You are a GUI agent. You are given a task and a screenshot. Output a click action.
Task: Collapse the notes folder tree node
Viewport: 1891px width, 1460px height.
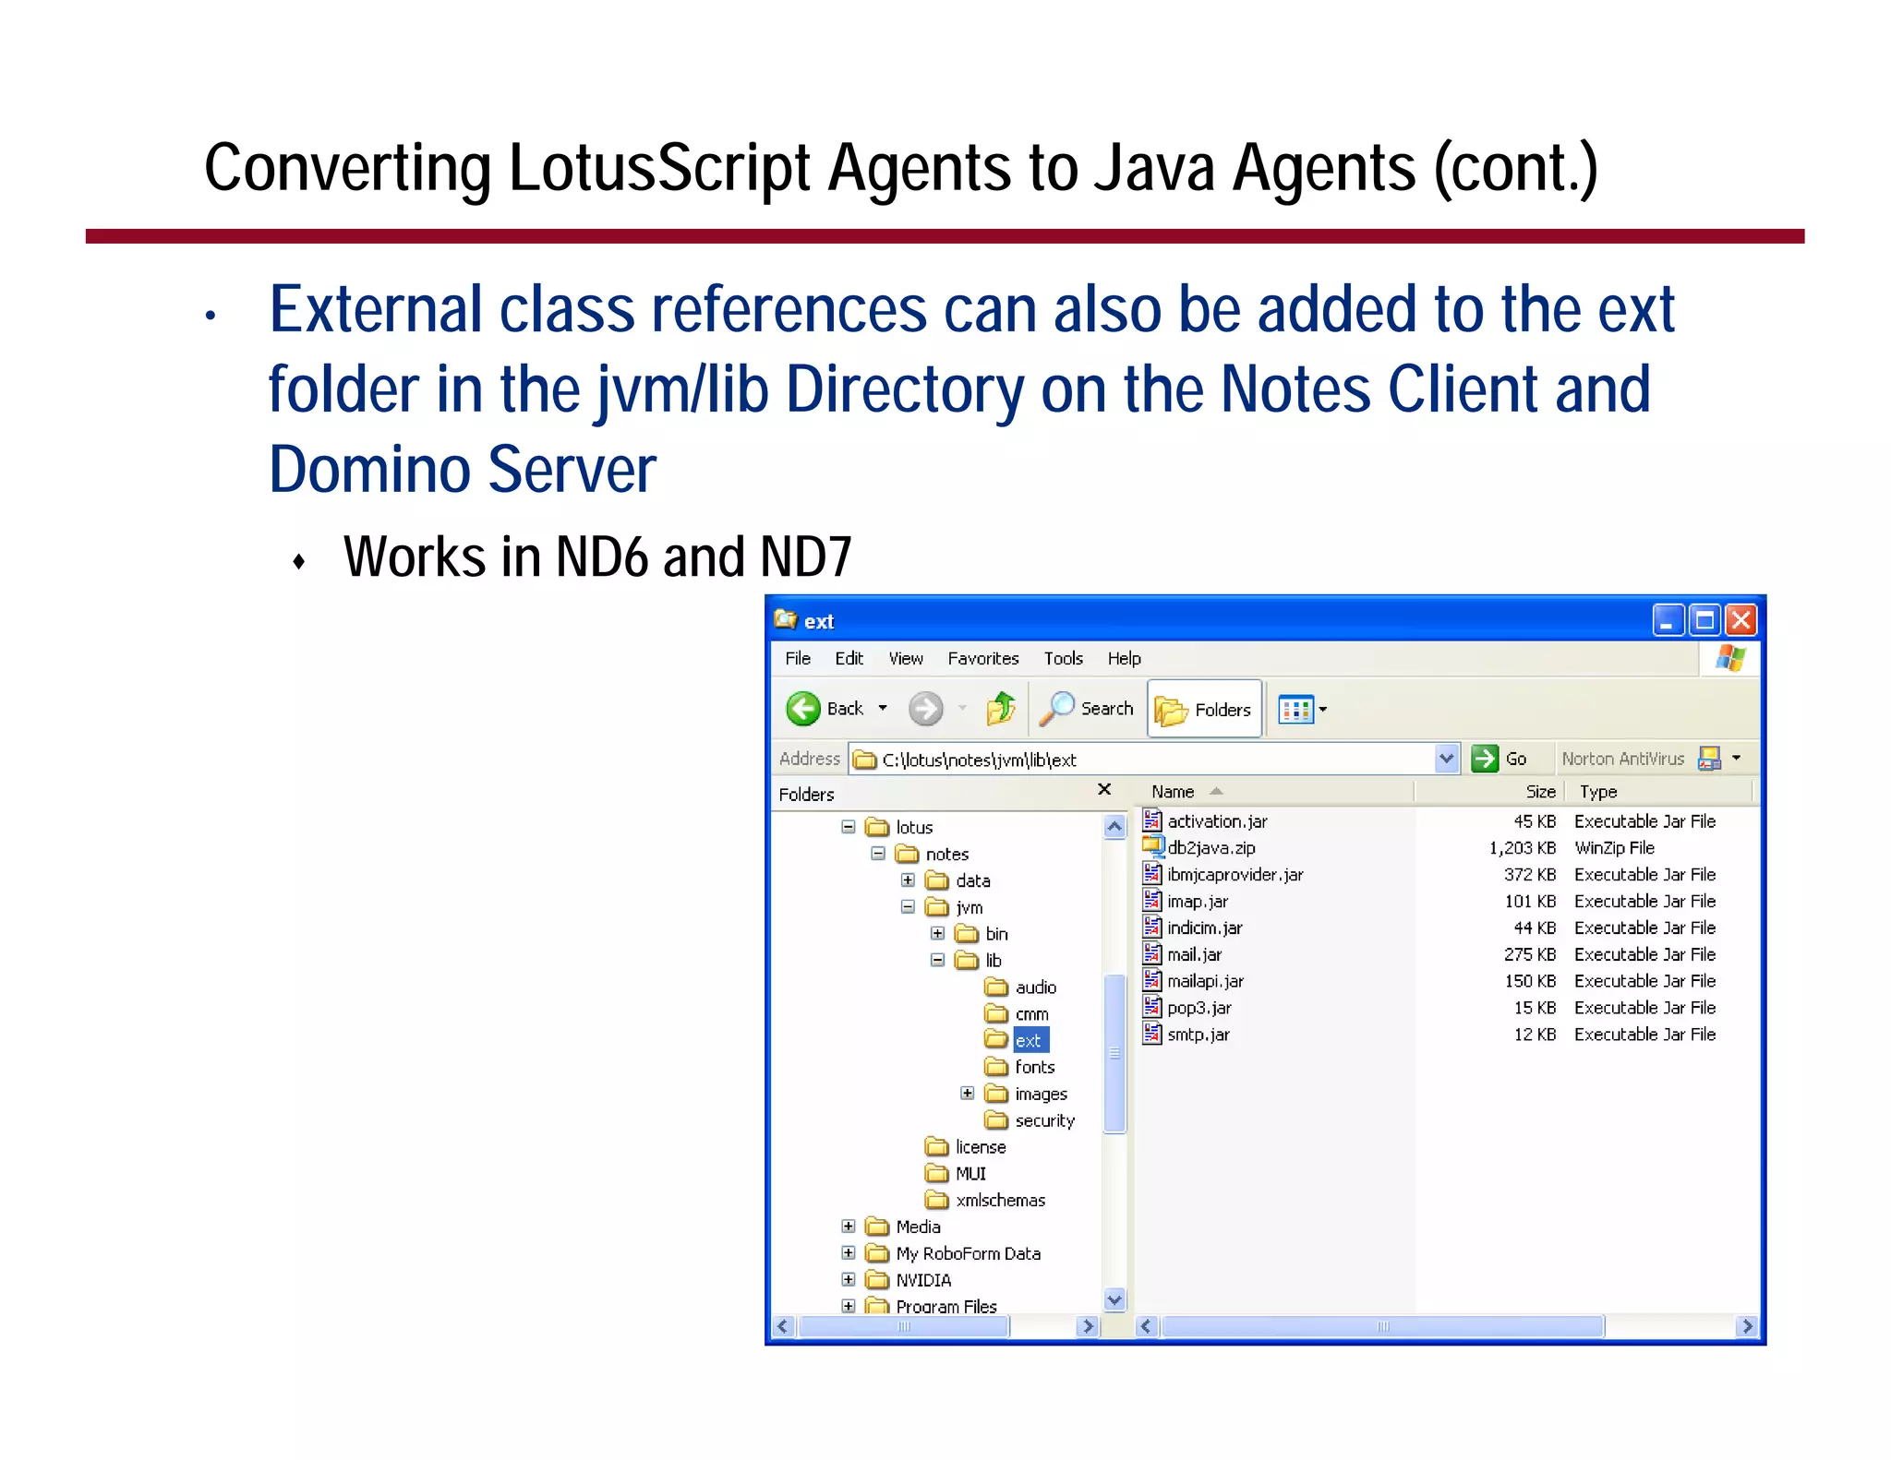pyautogui.click(x=878, y=854)
